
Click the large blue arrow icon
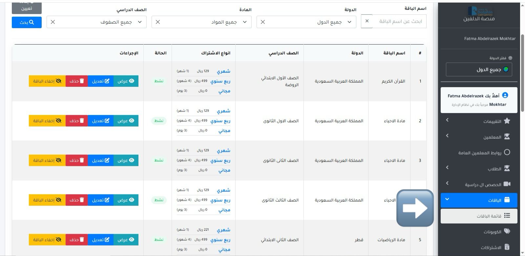415,208
